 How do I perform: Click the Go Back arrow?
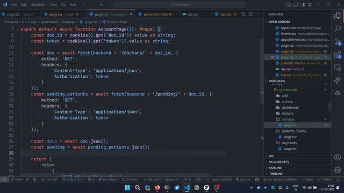click(x=102, y=5)
